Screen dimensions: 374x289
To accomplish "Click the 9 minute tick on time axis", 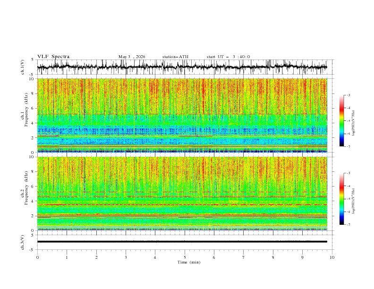I will (302, 257).
